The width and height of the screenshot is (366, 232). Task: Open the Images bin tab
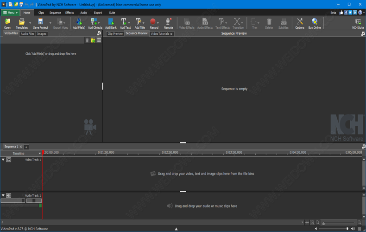[x=42, y=34]
